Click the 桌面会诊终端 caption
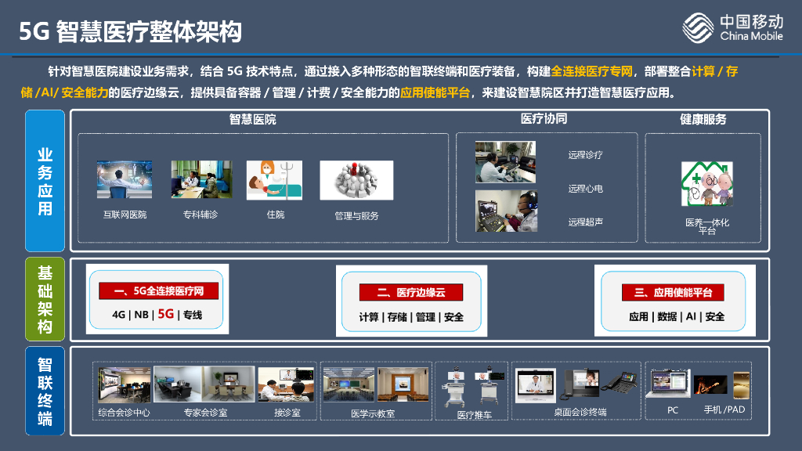The width and height of the screenshot is (802, 451). click(x=580, y=412)
